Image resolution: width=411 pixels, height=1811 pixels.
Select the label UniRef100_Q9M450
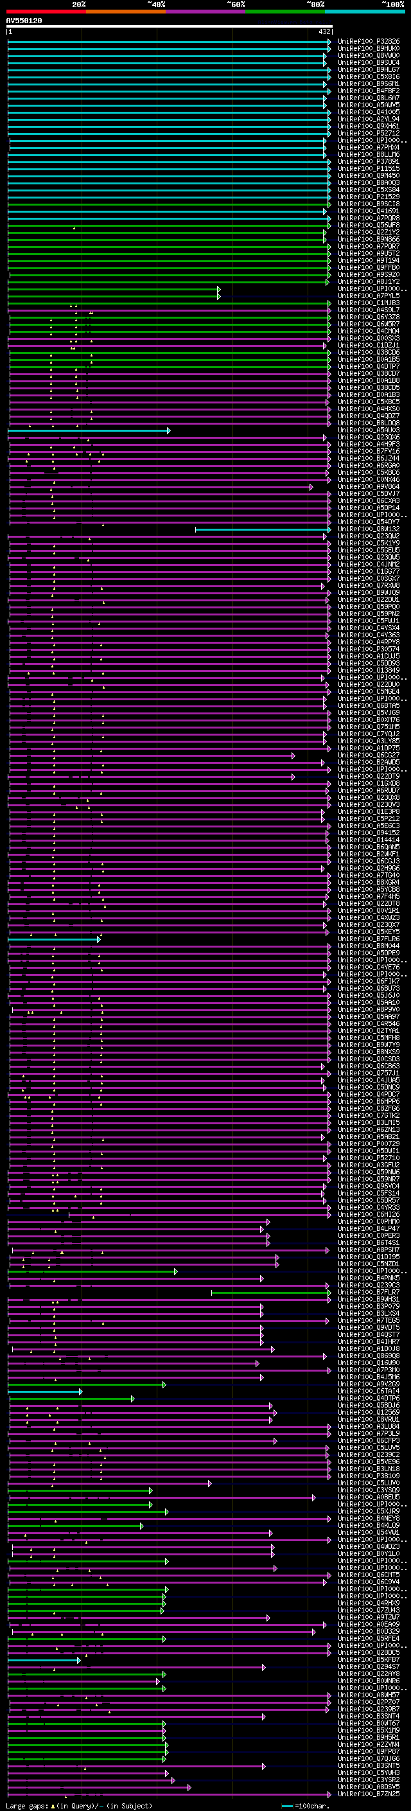click(x=369, y=176)
